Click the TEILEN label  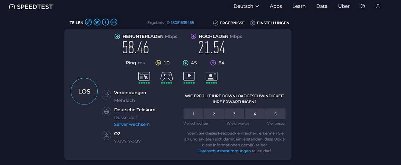point(77,23)
